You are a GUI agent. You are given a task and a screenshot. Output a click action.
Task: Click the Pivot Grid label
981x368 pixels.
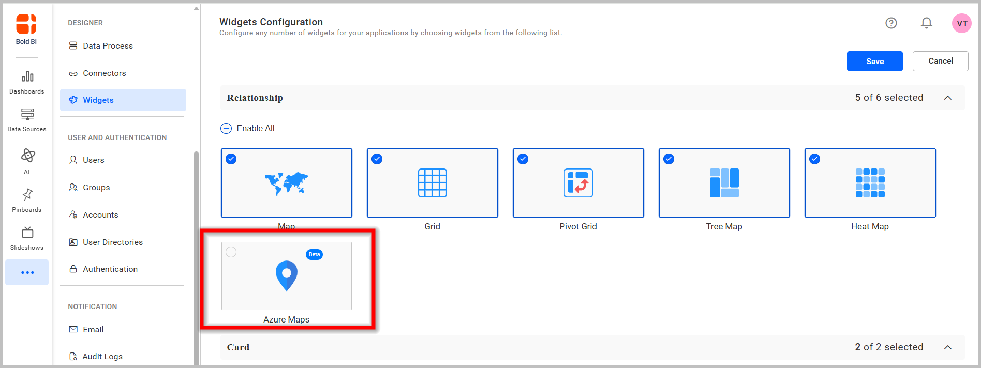pyautogui.click(x=578, y=226)
